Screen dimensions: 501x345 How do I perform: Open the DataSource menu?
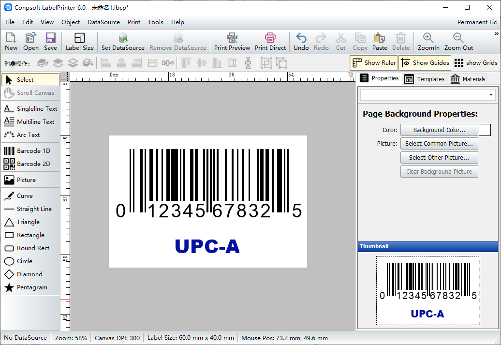[x=103, y=22]
